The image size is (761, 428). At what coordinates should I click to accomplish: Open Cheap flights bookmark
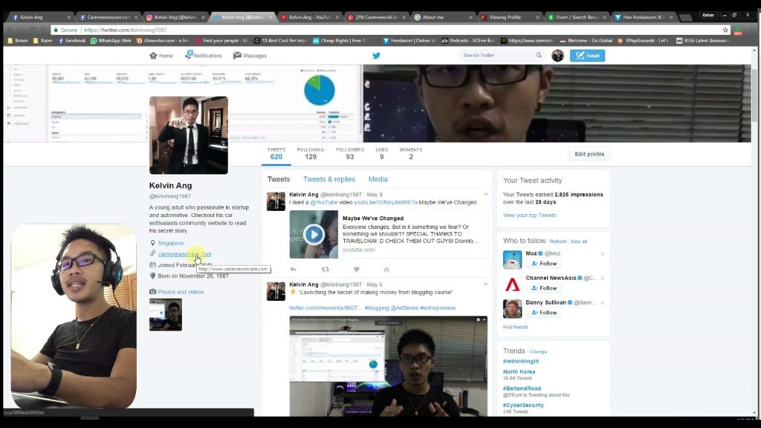[339, 41]
